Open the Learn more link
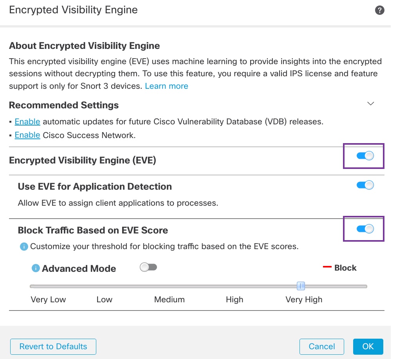The image size is (397, 359). click(166, 86)
